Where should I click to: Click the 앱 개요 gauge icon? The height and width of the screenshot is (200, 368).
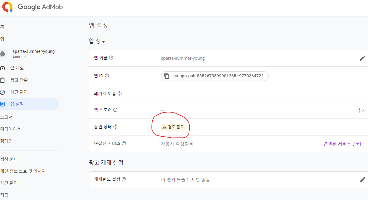(3, 68)
